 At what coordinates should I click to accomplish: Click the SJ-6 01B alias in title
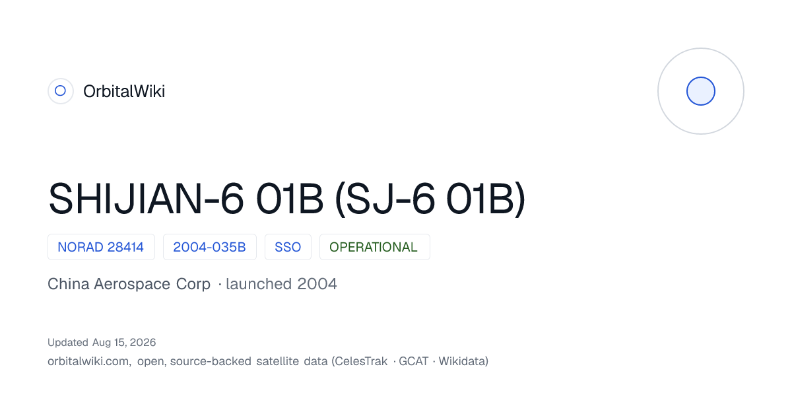430,198
